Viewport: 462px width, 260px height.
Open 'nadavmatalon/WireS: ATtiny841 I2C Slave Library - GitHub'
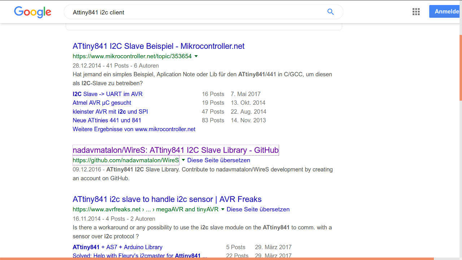[x=176, y=150]
